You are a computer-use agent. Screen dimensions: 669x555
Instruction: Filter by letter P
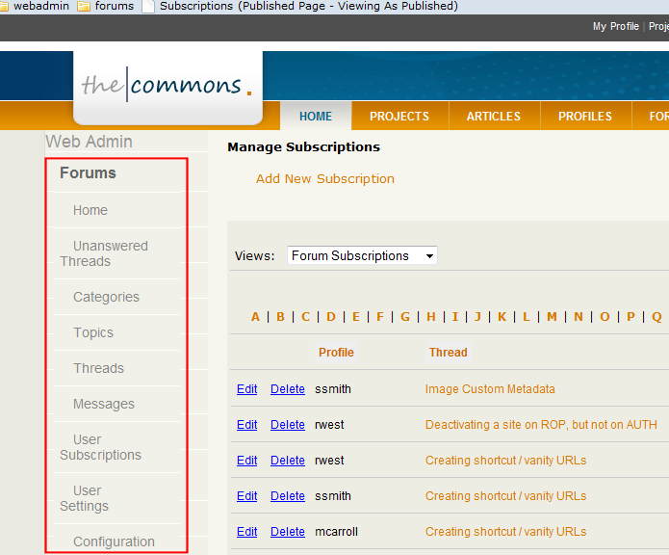(x=630, y=317)
